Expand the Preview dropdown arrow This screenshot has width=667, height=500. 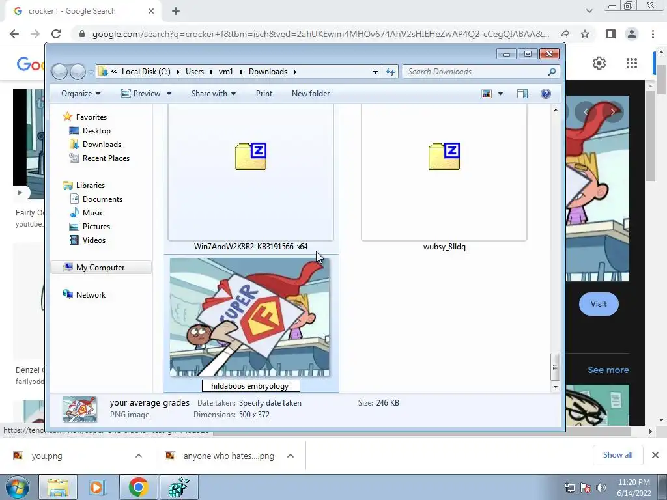click(169, 94)
